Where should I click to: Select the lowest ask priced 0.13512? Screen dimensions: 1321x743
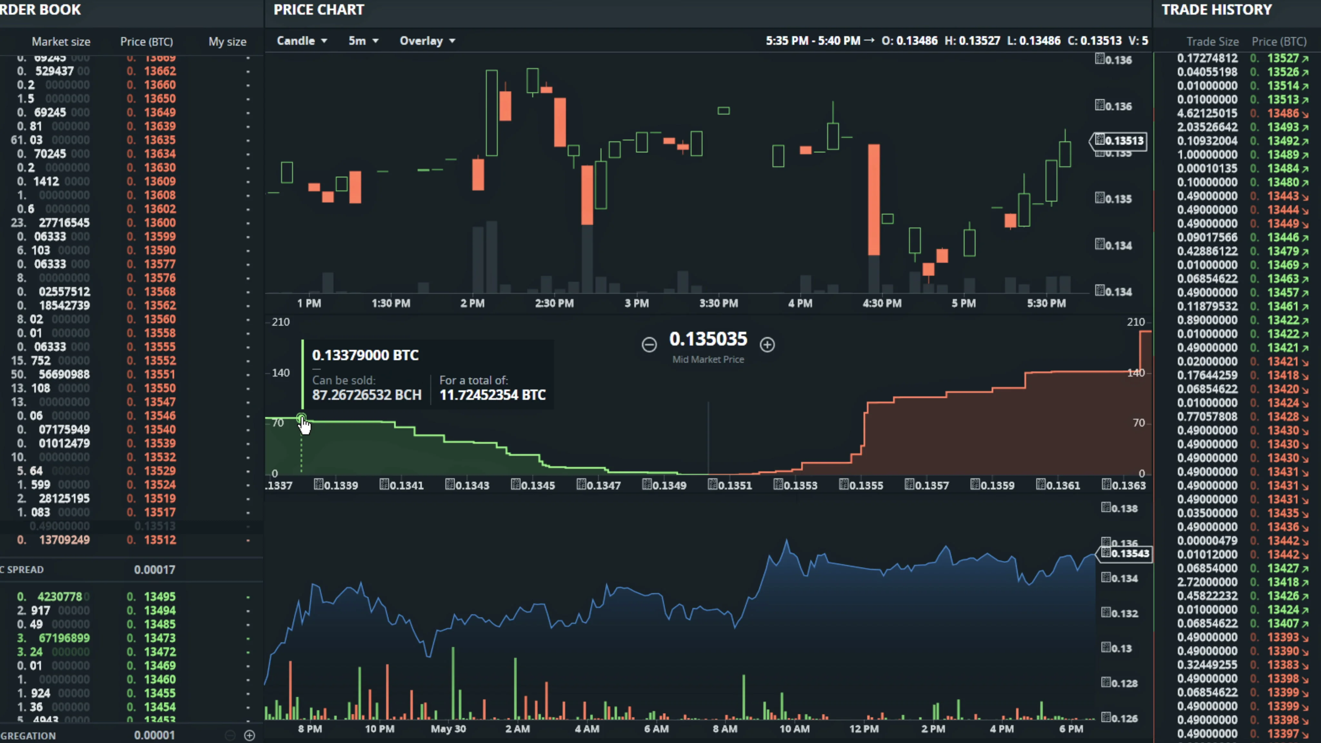tap(132, 540)
